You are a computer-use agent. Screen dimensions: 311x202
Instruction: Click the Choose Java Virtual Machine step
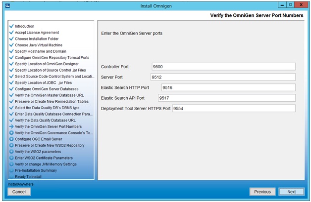pos(39,45)
